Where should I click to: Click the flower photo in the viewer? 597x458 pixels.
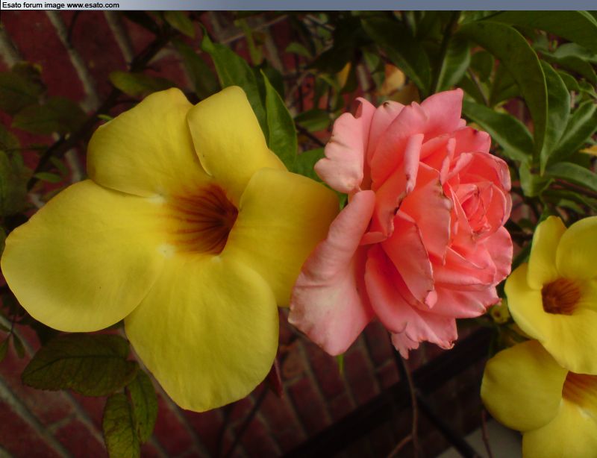pos(298,234)
